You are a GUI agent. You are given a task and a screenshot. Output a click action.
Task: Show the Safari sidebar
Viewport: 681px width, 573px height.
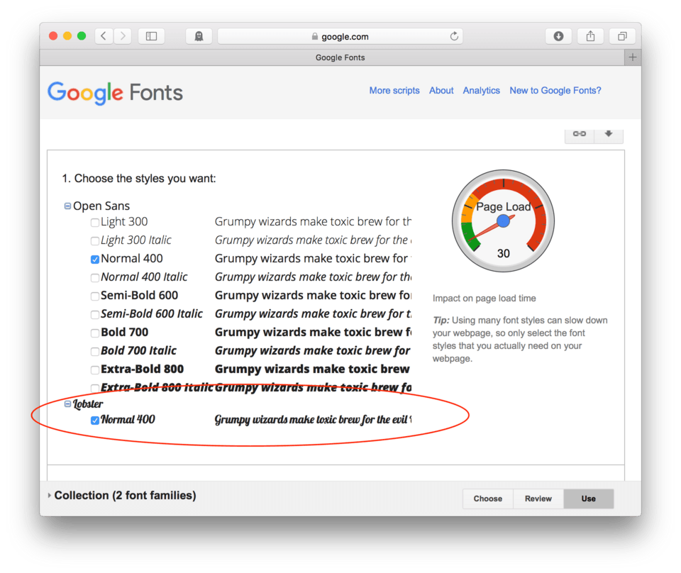point(151,36)
